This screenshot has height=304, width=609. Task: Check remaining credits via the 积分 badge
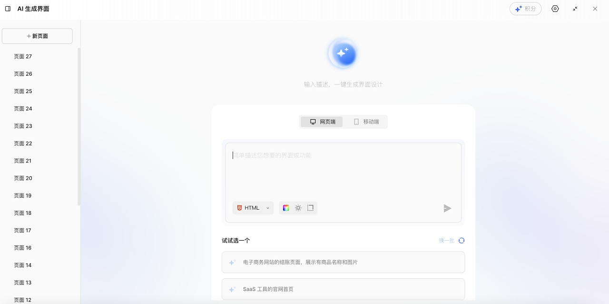525,9
